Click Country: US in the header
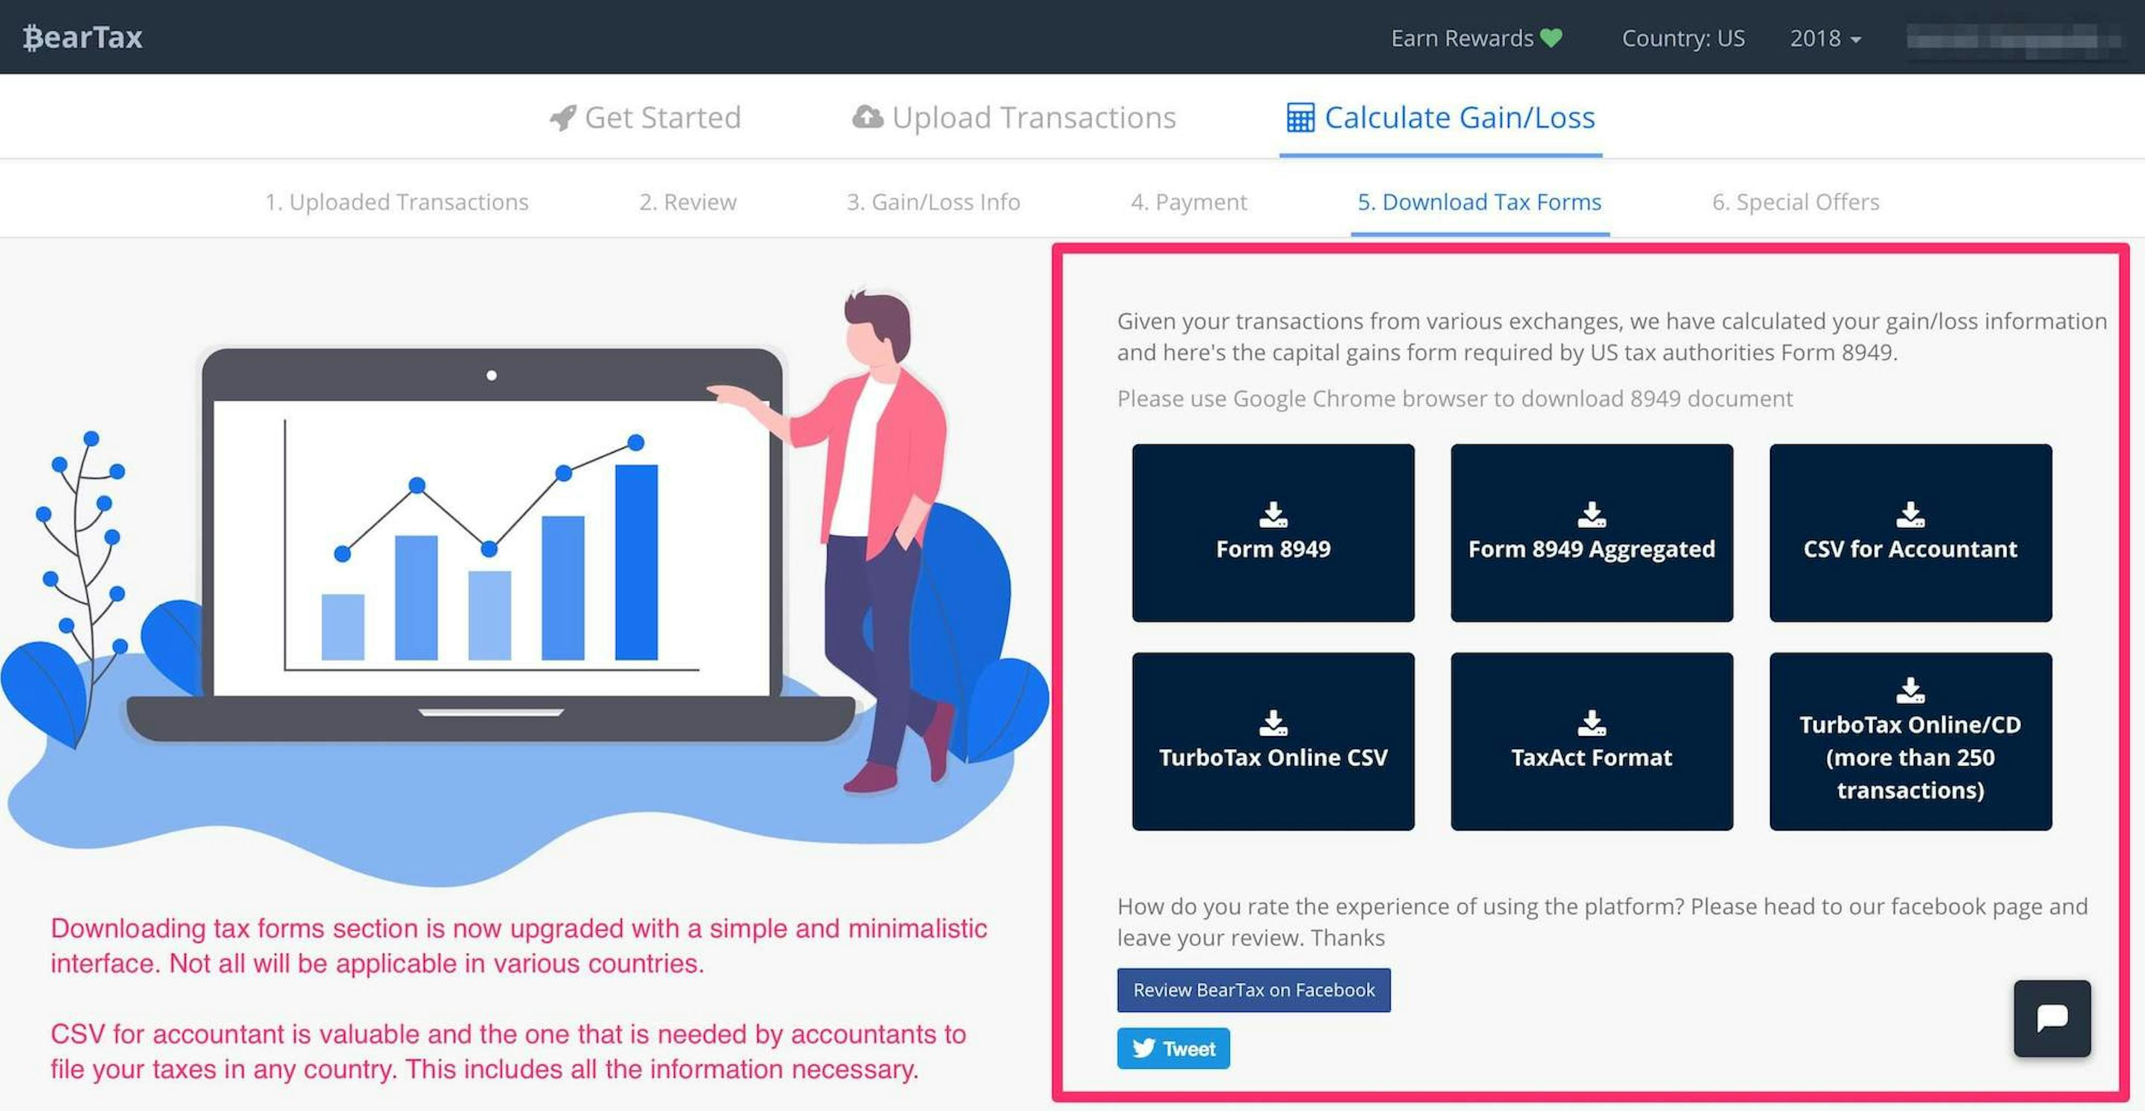The image size is (2145, 1111). (1683, 37)
